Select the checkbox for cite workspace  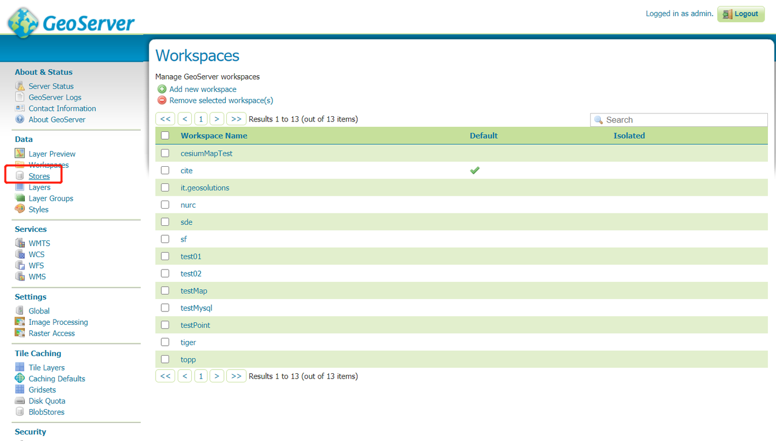(165, 170)
